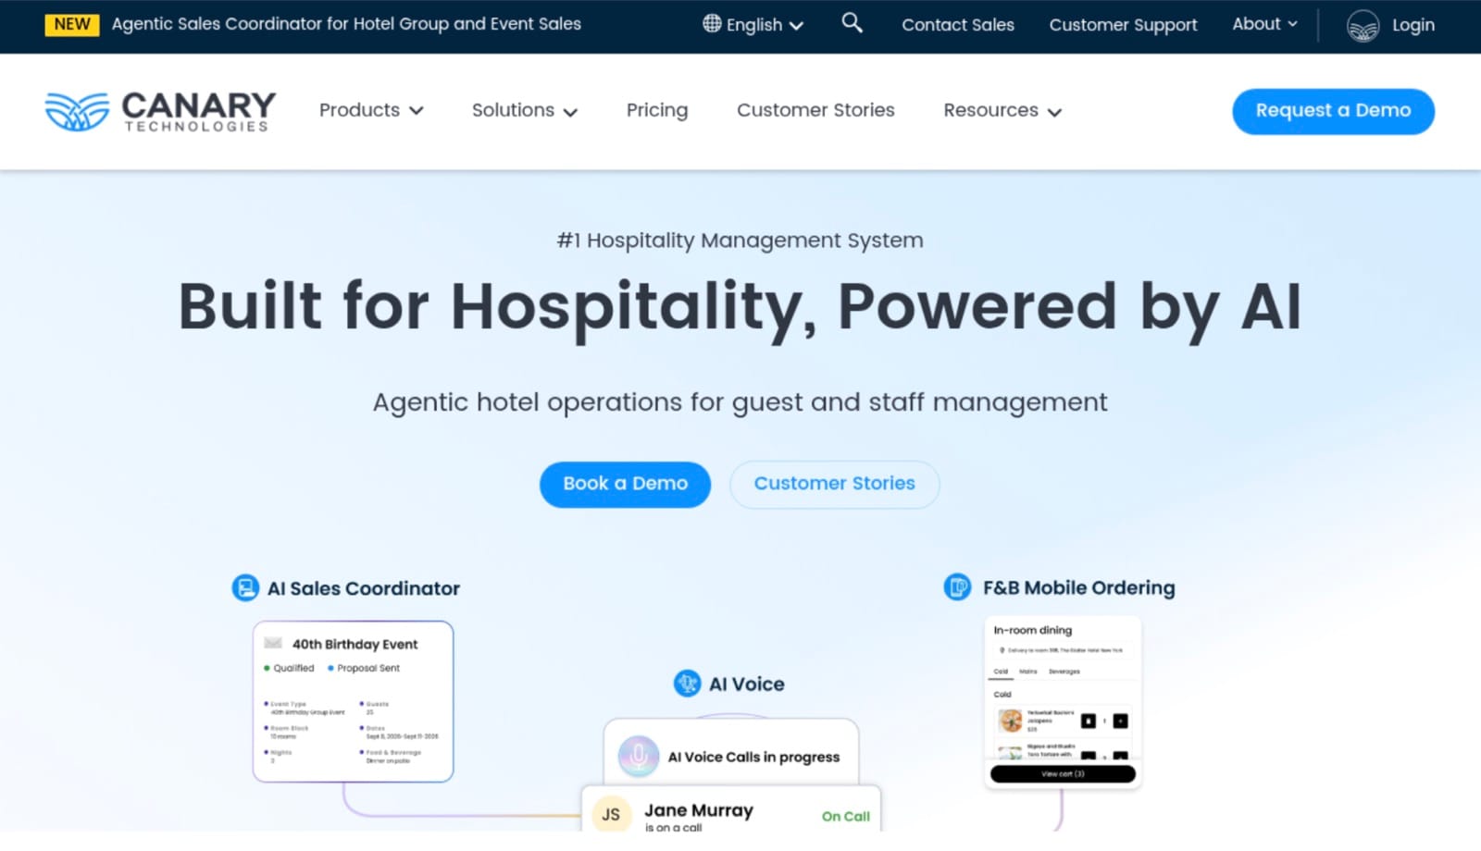Screen dimensions: 1481x851
Task: Click the 'Qualified' status label
Action: (x=293, y=668)
